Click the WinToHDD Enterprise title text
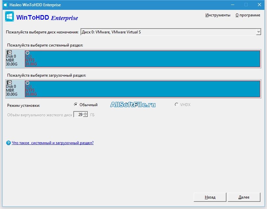 (x=47, y=18)
